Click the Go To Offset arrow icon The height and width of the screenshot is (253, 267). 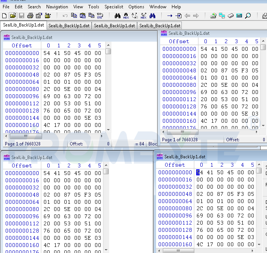[x=170, y=16]
